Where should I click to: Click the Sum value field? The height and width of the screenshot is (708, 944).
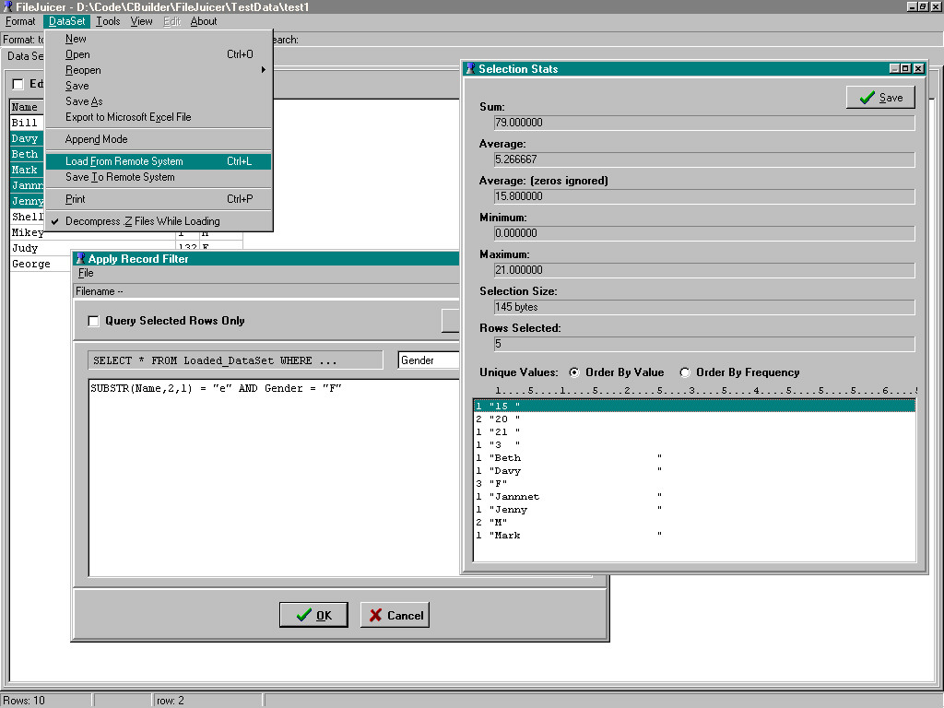coord(703,123)
